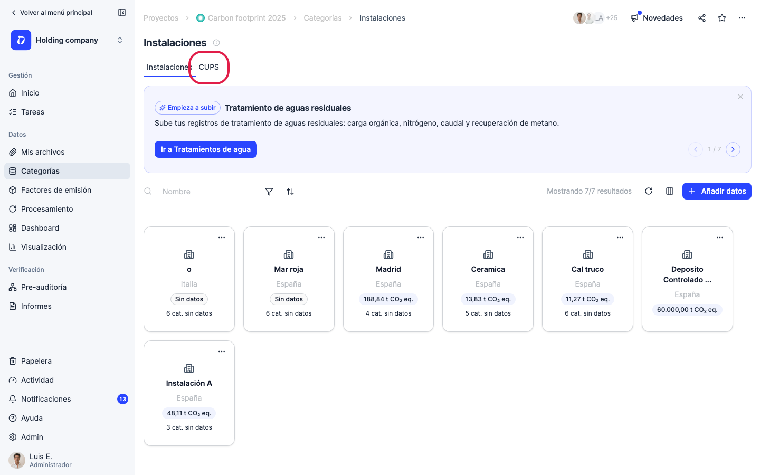
Task: Open options menu on Mar roja card
Action: pos(321,237)
